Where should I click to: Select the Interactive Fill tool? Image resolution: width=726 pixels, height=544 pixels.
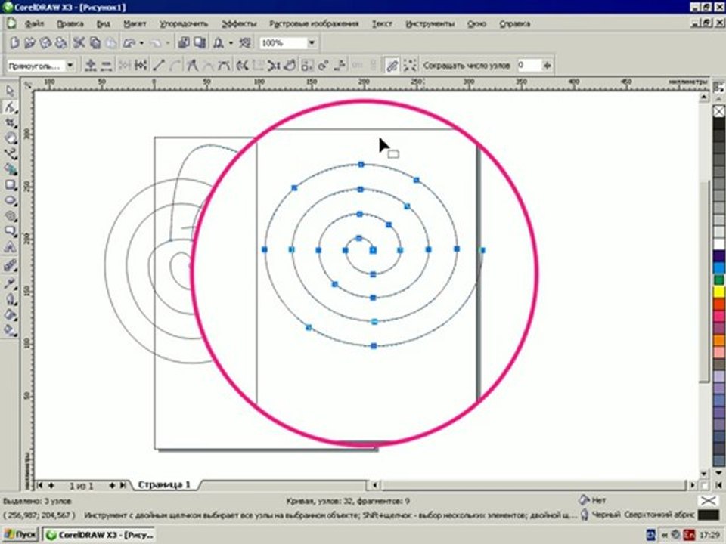click(10, 330)
